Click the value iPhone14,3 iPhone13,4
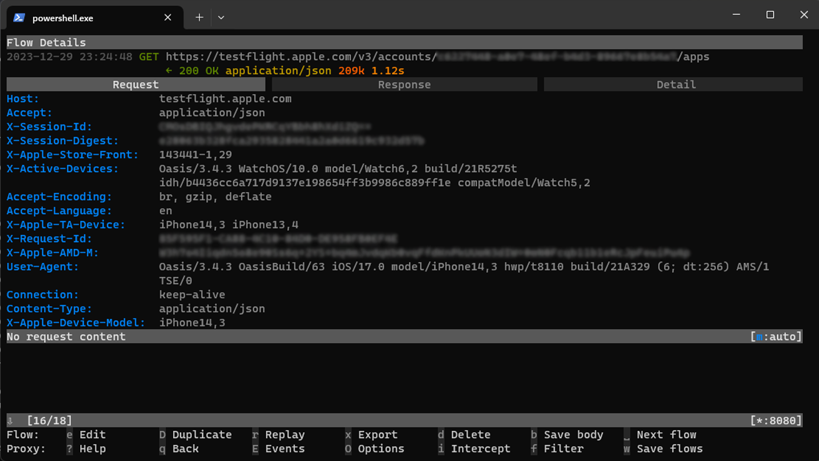Image resolution: width=819 pixels, height=461 pixels. point(229,225)
